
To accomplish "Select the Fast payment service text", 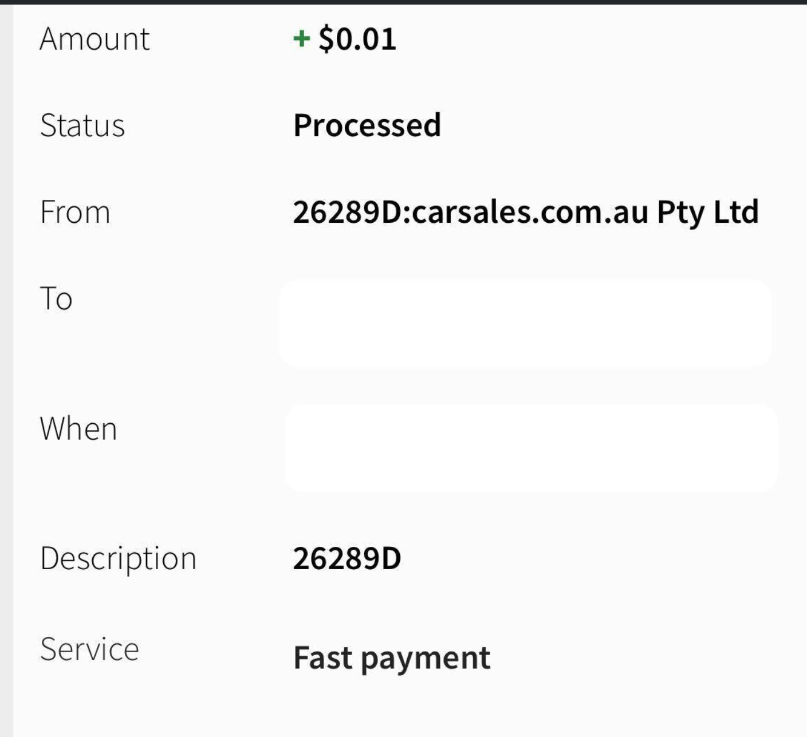I will click(392, 657).
